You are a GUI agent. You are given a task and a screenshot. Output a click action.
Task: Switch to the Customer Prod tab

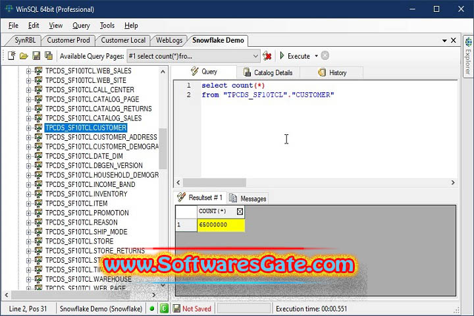pyautogui.click(x=68, y=40)
